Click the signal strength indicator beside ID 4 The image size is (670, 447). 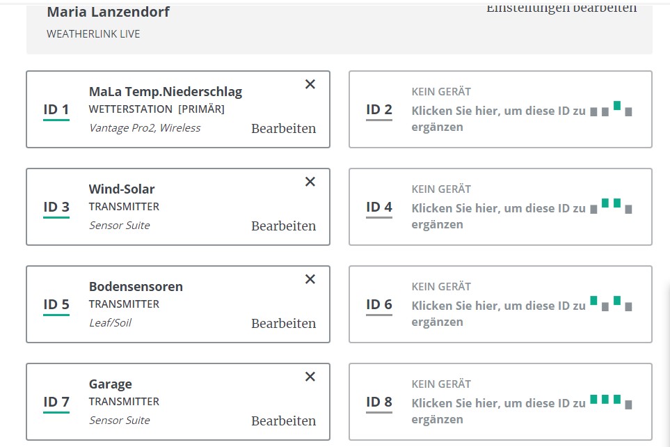(x=612, y=206)
